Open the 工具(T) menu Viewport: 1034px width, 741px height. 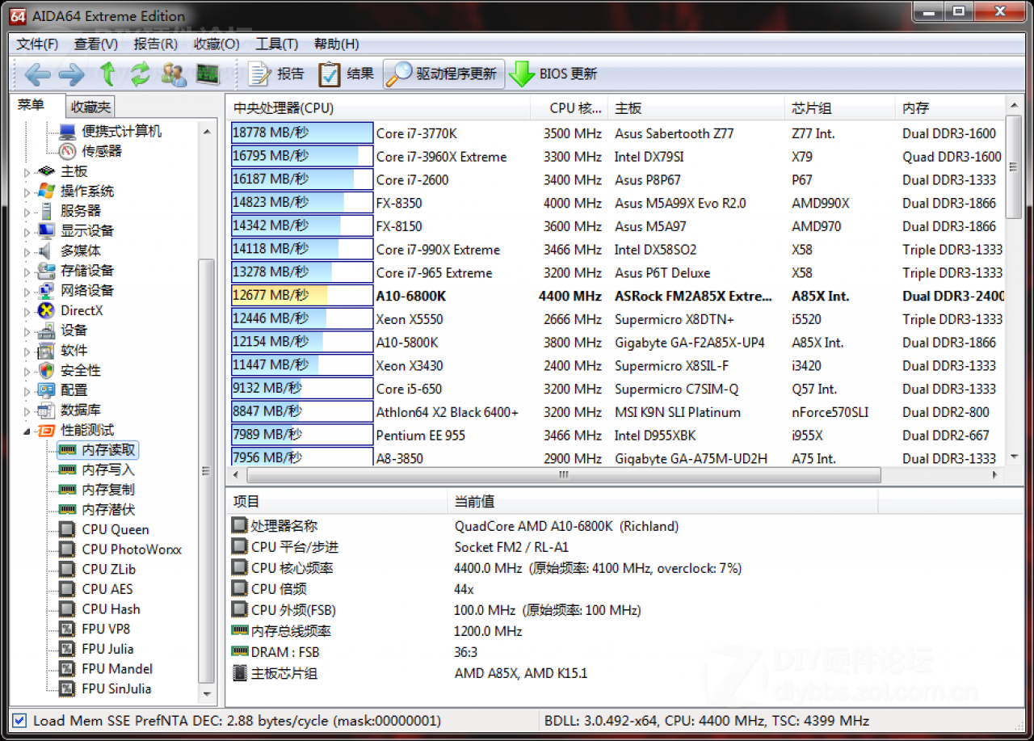pyautogui.click(x=276, y=44)
